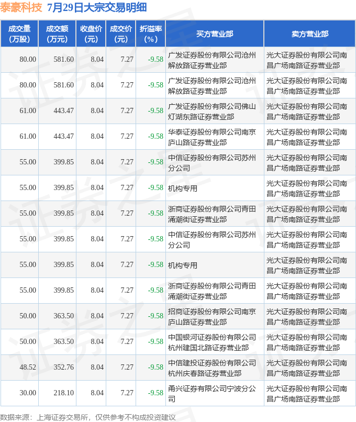356x422 pixels.
Task: Click buyer 甬兴证券有限公司宁波分公司
Action: pyautogui.click(x=212, y=394)
